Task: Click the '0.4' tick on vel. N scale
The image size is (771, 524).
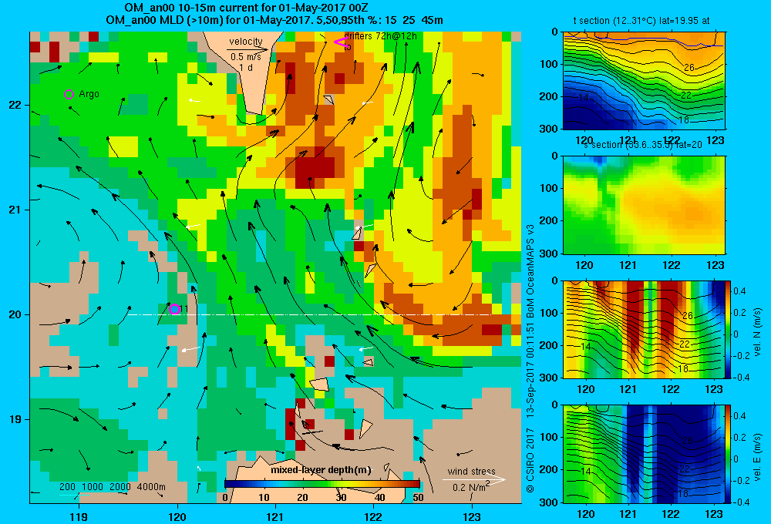Action: coord(740,291)
